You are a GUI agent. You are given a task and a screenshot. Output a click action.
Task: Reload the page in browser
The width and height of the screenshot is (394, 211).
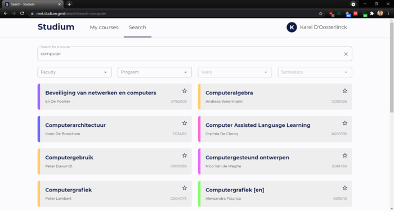click(22, 13)
